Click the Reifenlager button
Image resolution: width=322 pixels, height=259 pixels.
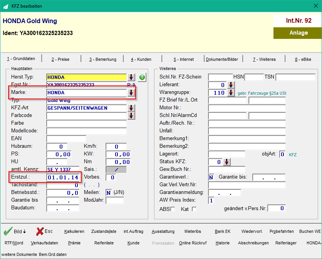[286, 243]
